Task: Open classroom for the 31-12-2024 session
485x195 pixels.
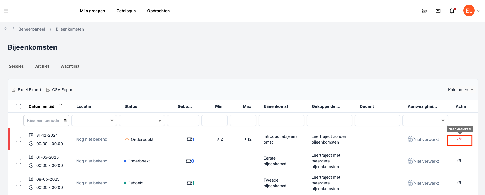Action: point(460,139)
